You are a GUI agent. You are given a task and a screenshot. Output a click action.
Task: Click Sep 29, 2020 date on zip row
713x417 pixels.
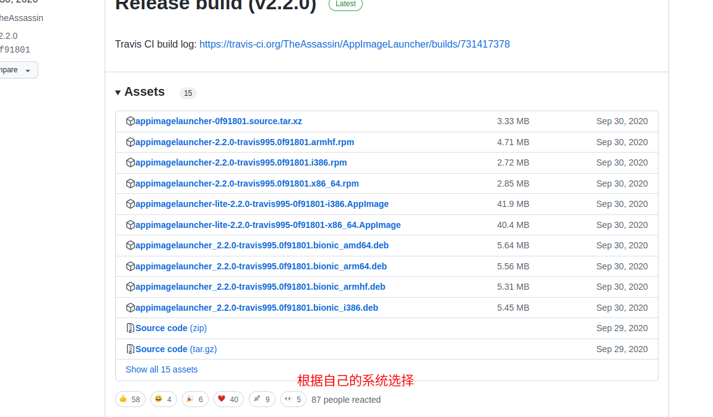click(622, 328)
